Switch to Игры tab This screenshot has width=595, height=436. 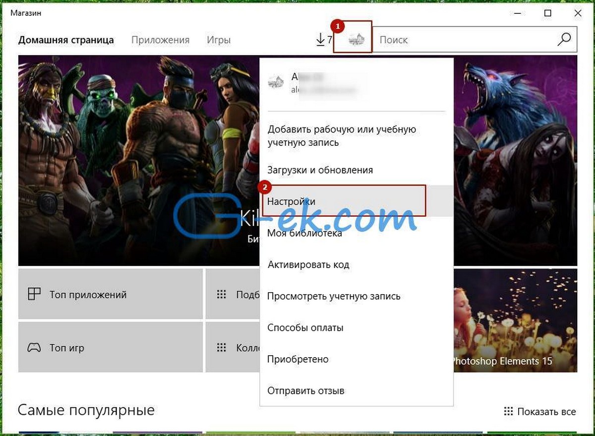tap(219, 40)
